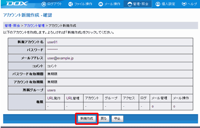This screenshot has height=128, width=200.
Task: Click the mail envelope icon
Action: coord(101,4)
